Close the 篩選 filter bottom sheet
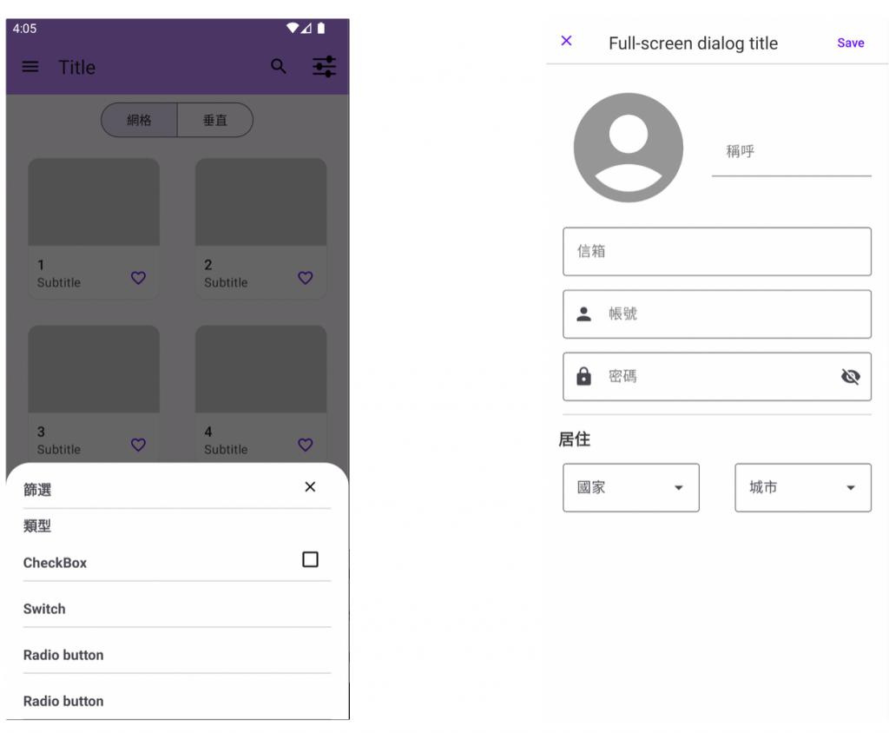 pos(310,486)
